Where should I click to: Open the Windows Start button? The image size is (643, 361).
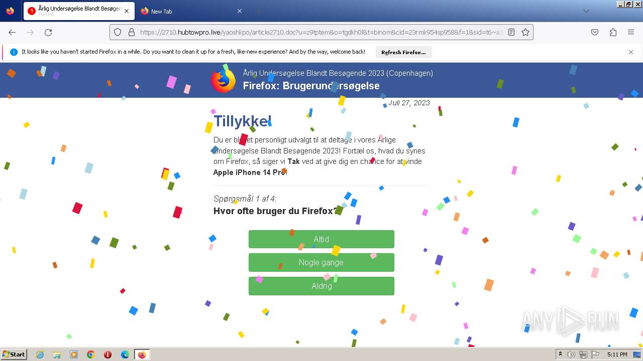click(14, 354)
